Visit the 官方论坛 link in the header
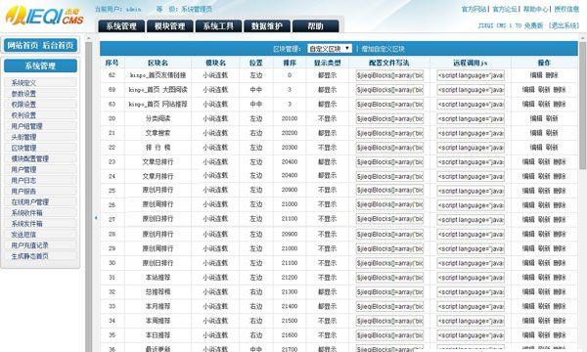Image resolution: width=587 pixels, height=352 pixels. coord(505,9)
